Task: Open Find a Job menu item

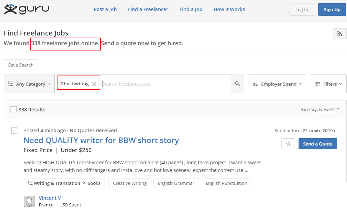Action: pyautogui.click(x=191, y=9)
